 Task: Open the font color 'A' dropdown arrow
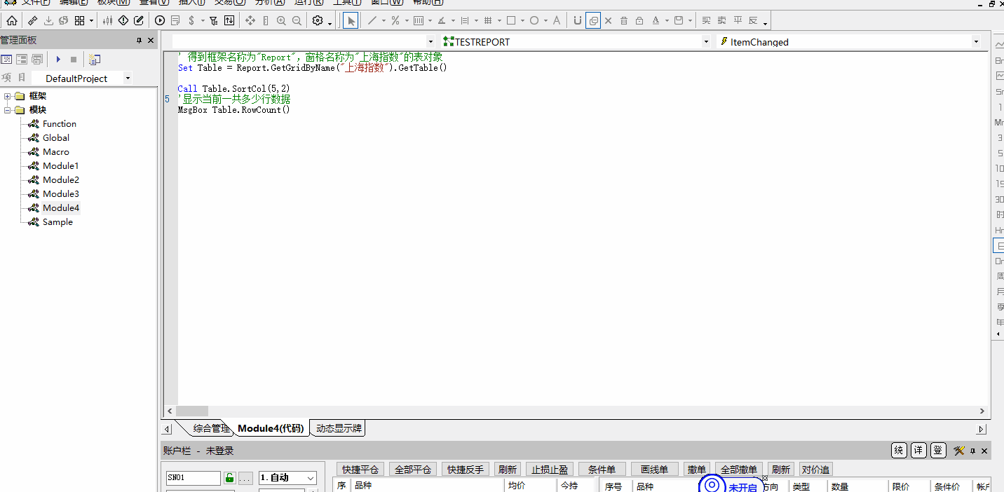click(666, 21)
